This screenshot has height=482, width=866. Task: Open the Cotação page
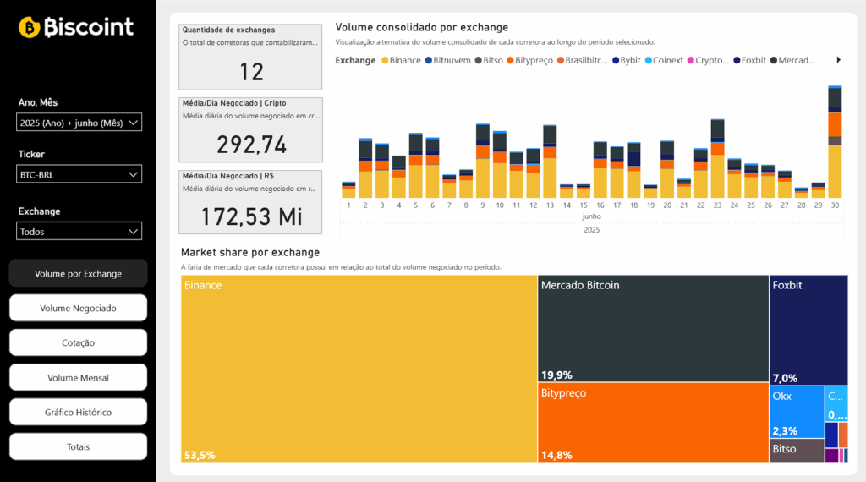click(x=78, y=342)
